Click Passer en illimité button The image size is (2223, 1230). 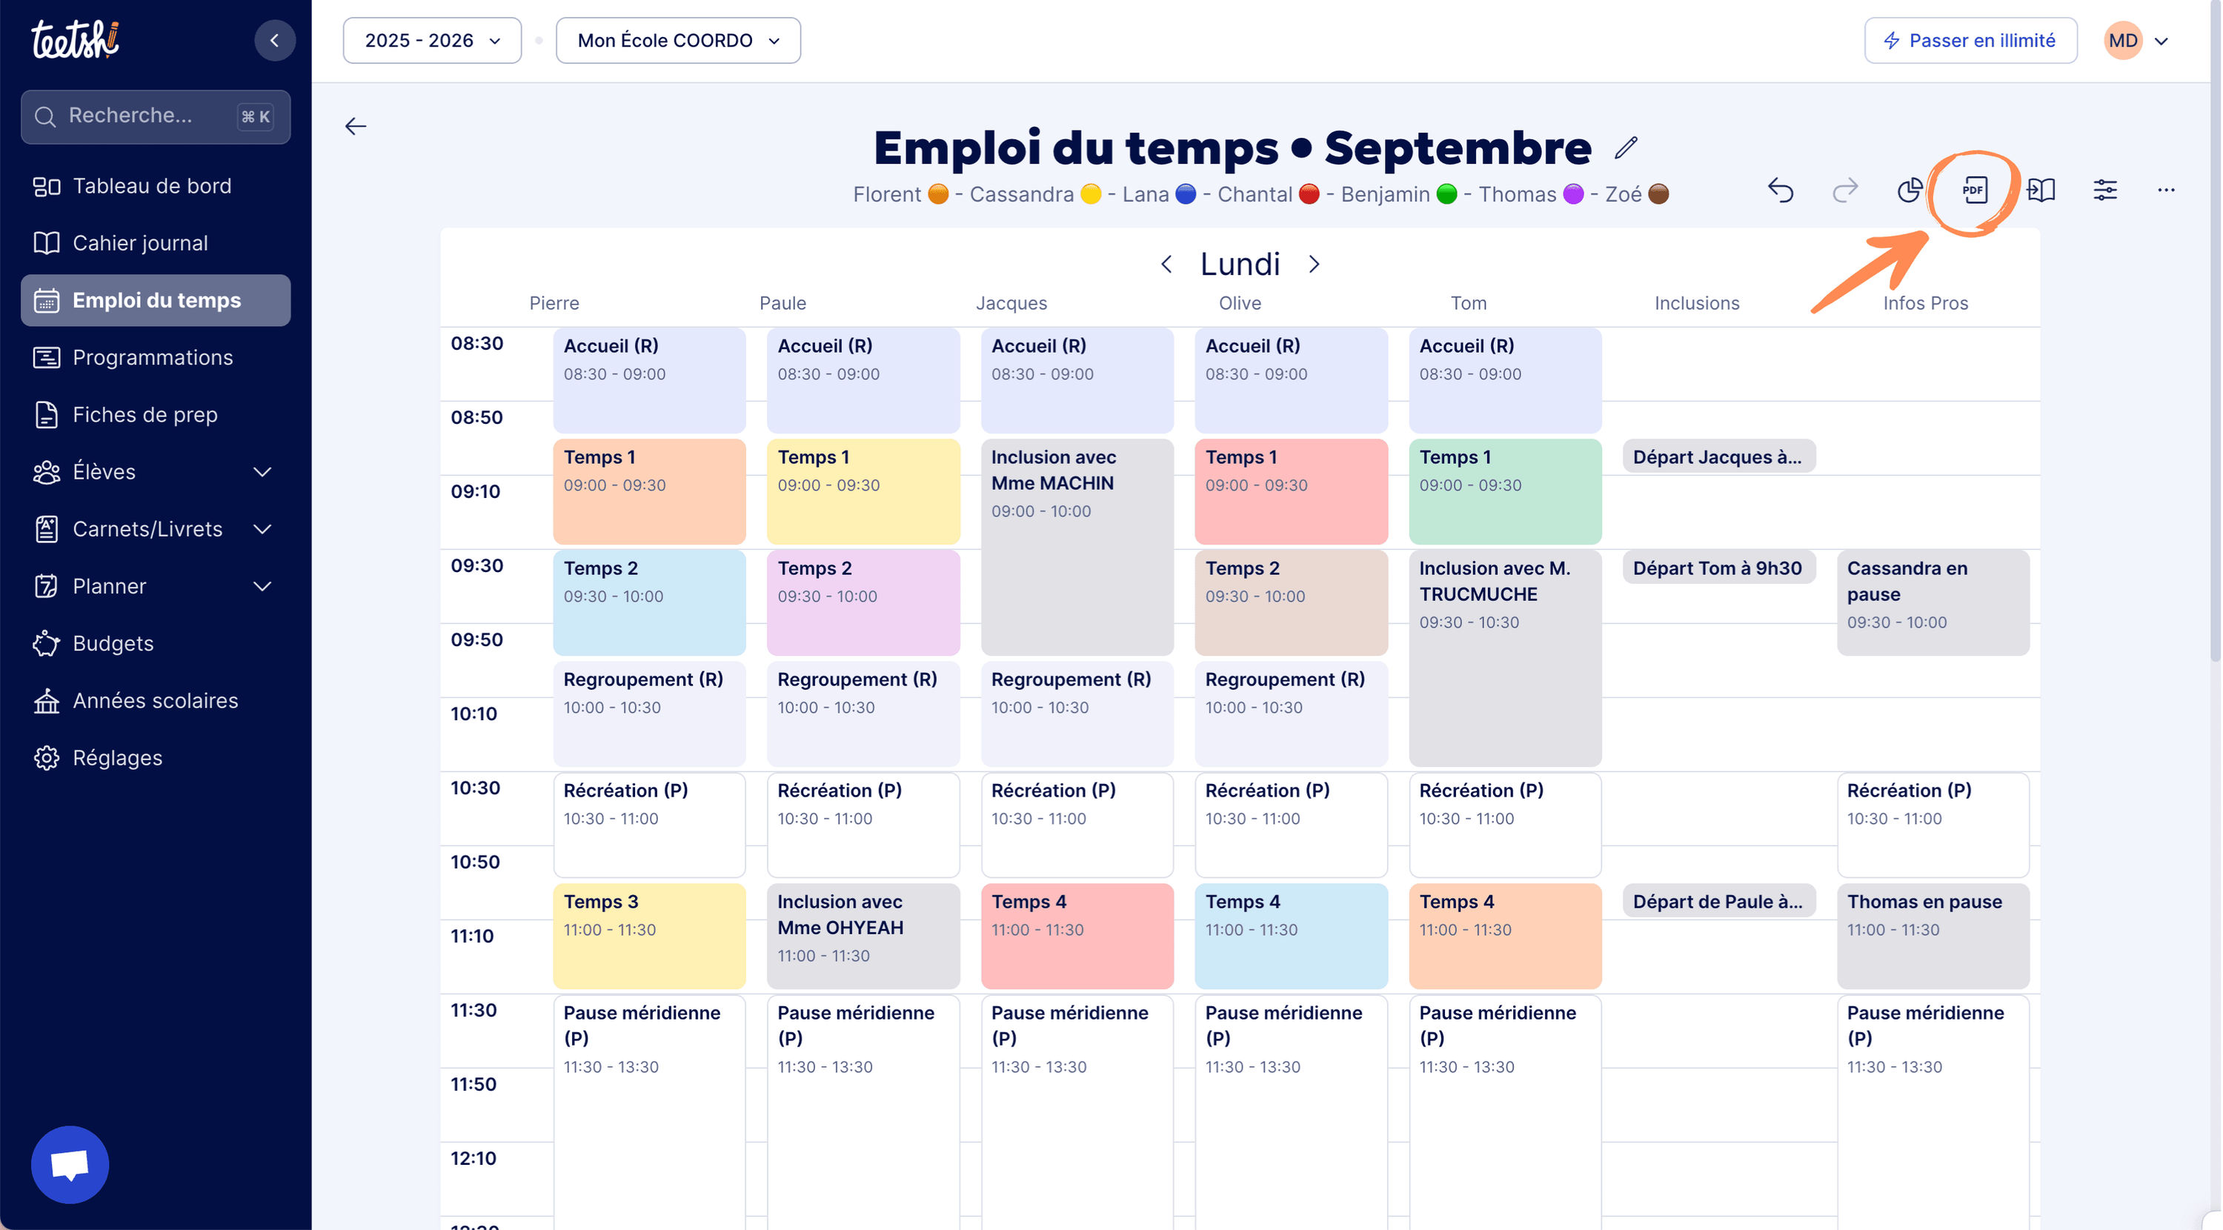pos(1970,41)
